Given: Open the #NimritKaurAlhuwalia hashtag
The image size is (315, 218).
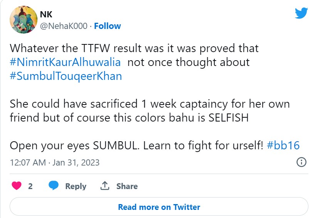Looking at the screenshot, I should 65,62.
